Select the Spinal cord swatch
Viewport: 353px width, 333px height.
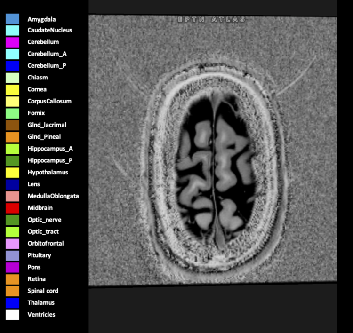point(12,291)
